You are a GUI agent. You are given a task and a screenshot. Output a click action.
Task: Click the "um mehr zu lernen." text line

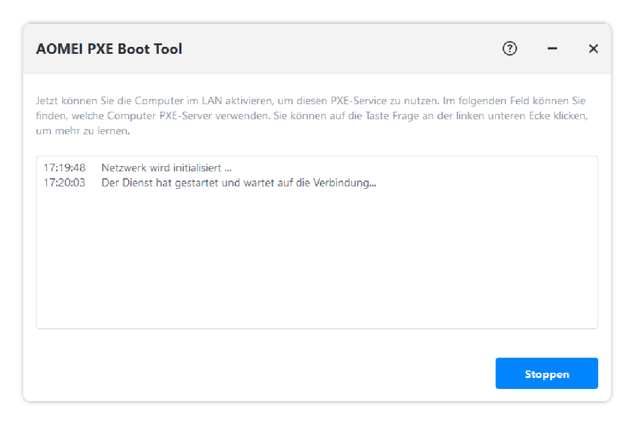pos(82,131)
